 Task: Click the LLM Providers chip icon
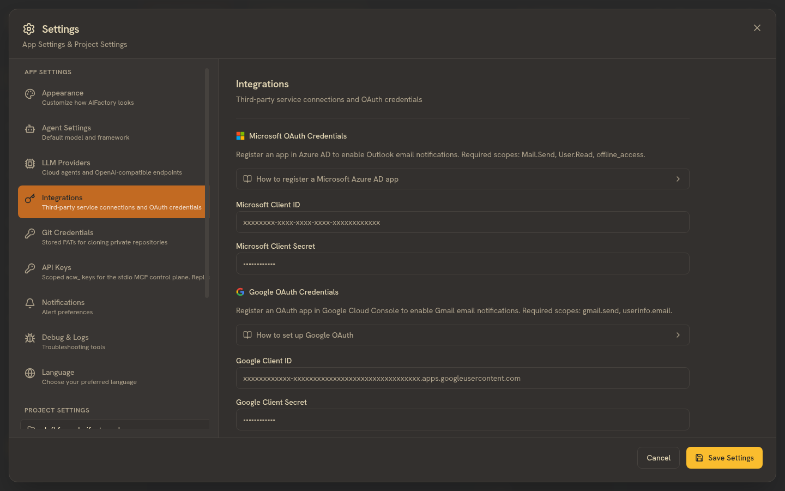pos(30,164)
